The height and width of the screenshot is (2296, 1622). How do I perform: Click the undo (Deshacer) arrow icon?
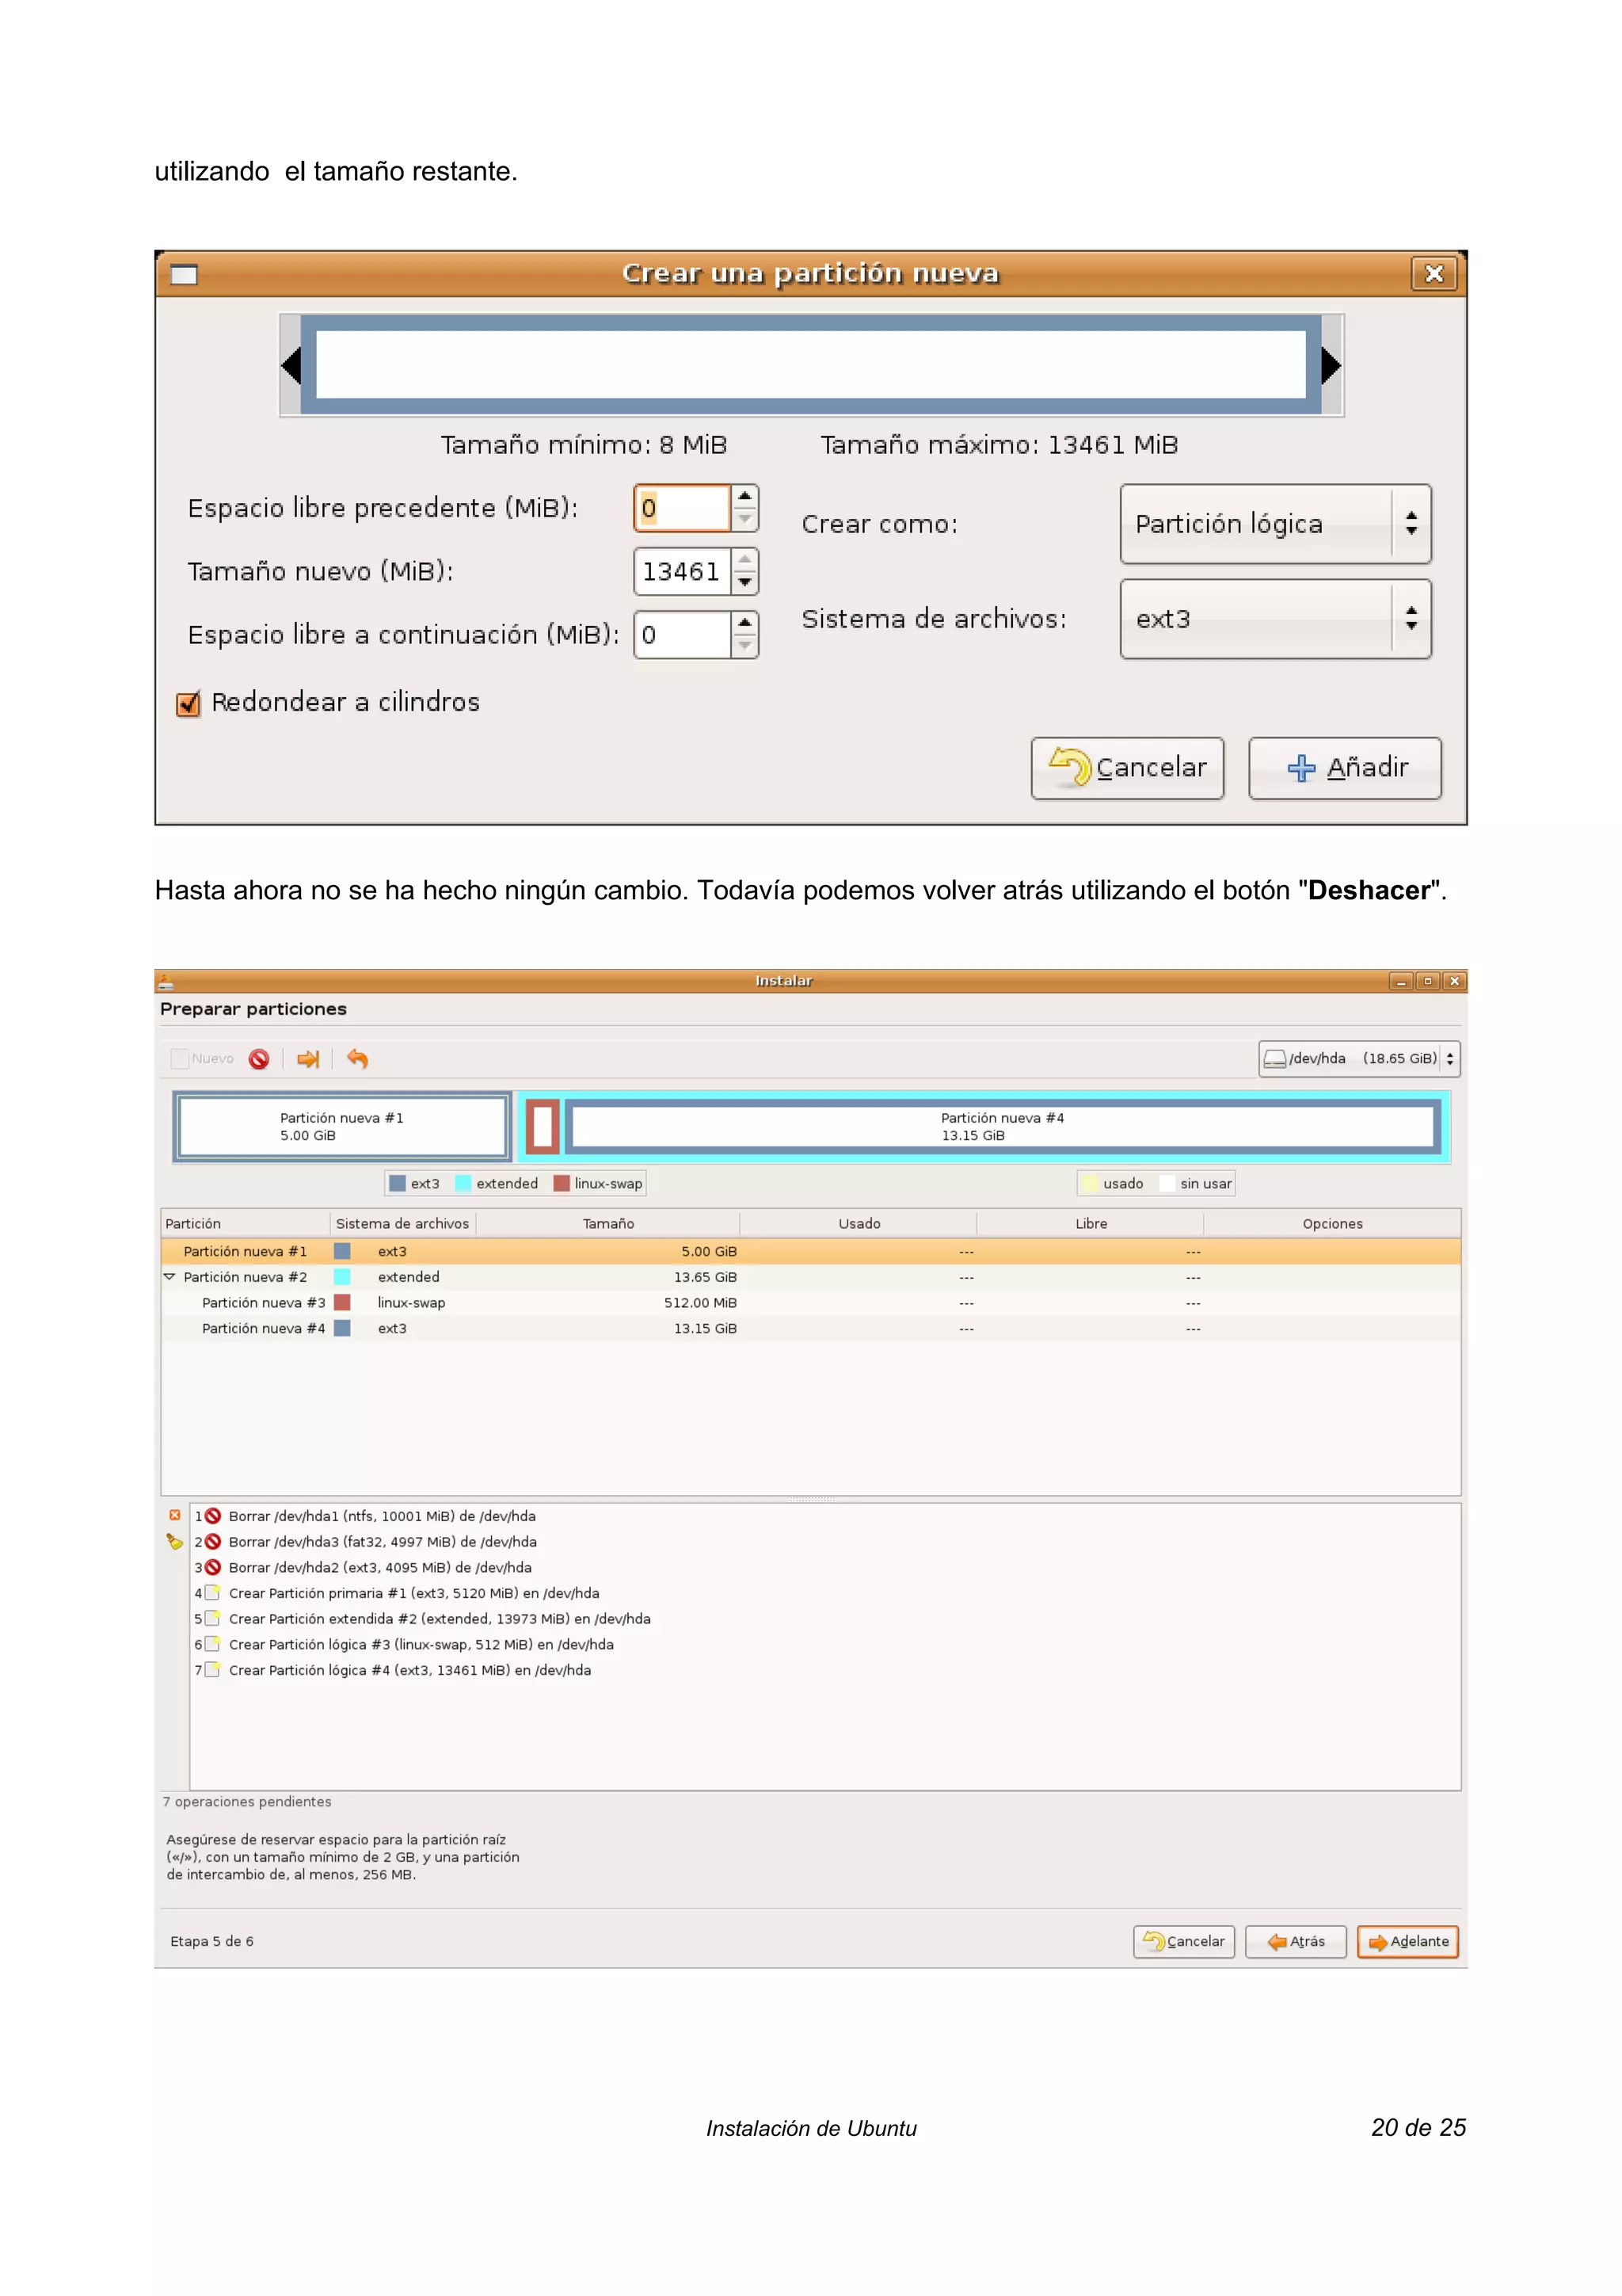(356, 1059)
